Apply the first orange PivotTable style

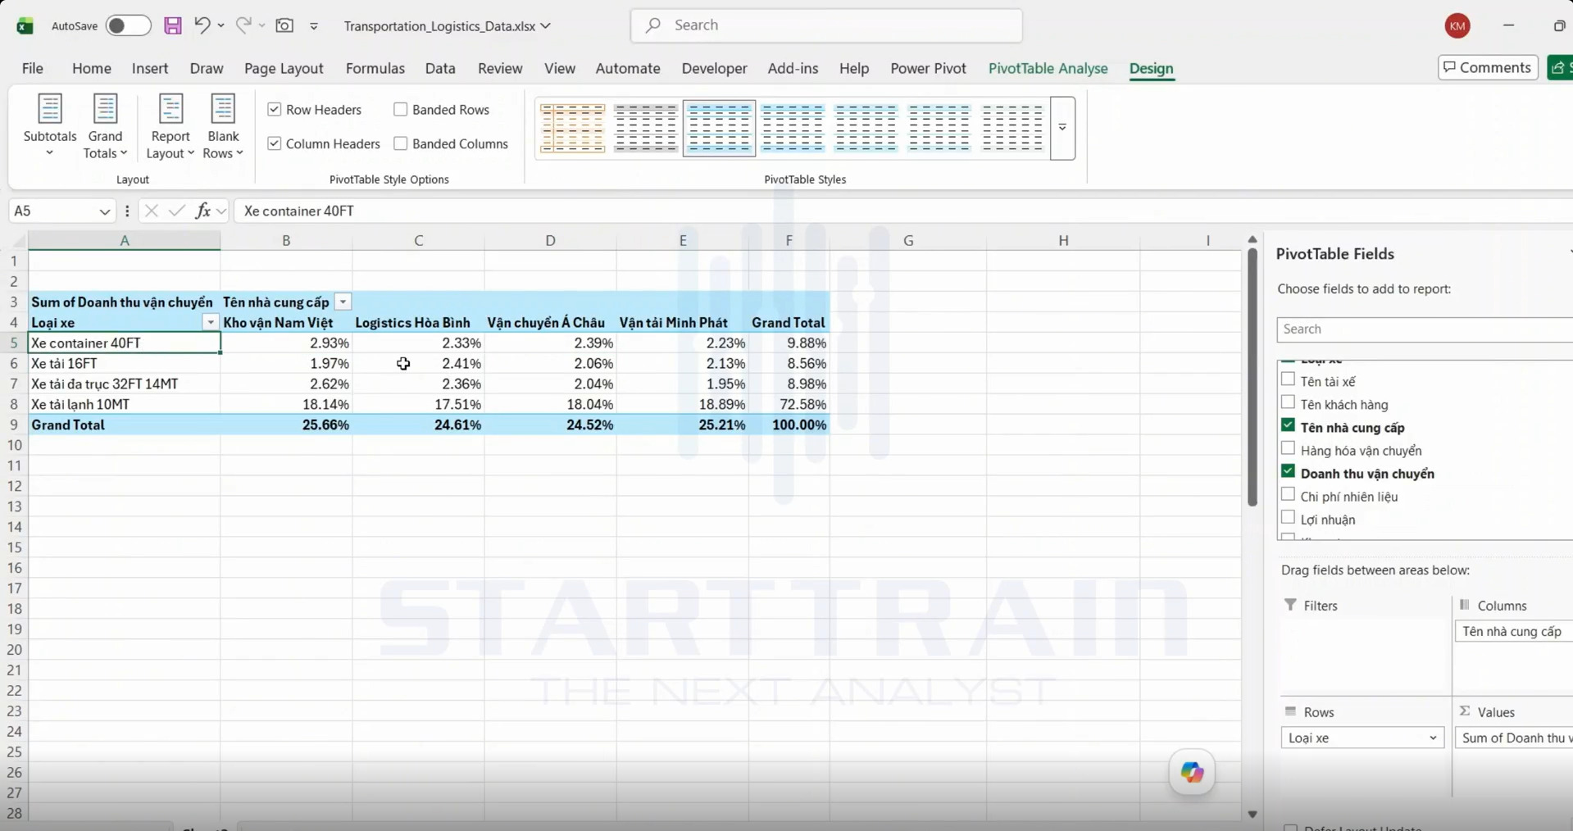tap(573, 128)
